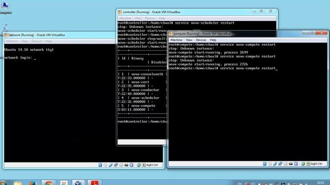This screenshot has height=185, width=330.
Task: Click dark video capture indicator in compute VM status bar
Action: (291, 163)
